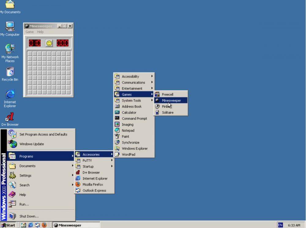Screen dimensions: 306x228
Task: Open Address Book in Accessories
Action: [134, 106]
